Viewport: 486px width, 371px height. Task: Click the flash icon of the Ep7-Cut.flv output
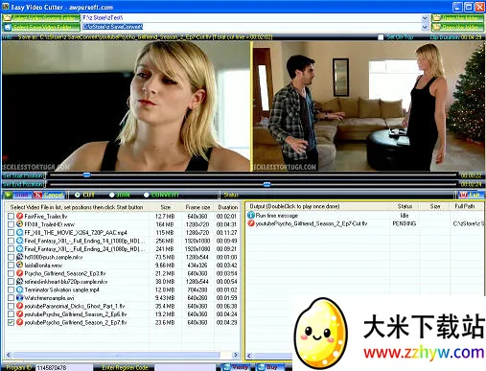tap(251, 223)
